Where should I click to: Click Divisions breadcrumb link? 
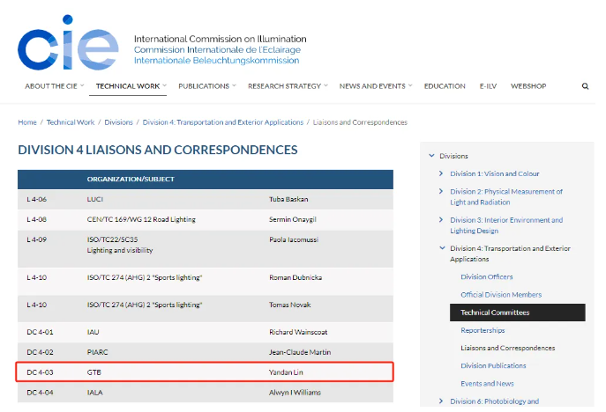coord(118,122)
